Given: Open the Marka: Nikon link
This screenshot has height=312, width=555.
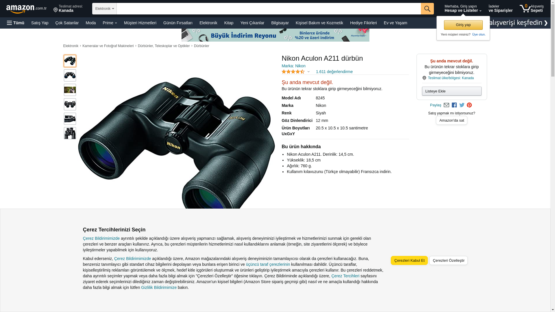Looking at the screenshot, I should [x=293, y=66].
